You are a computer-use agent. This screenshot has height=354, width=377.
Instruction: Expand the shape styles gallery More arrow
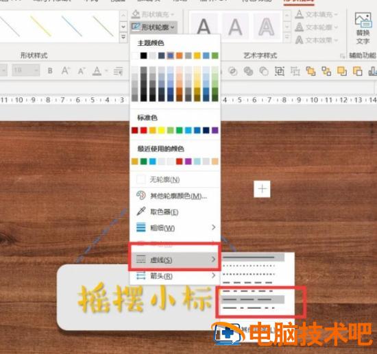point(123,37)
